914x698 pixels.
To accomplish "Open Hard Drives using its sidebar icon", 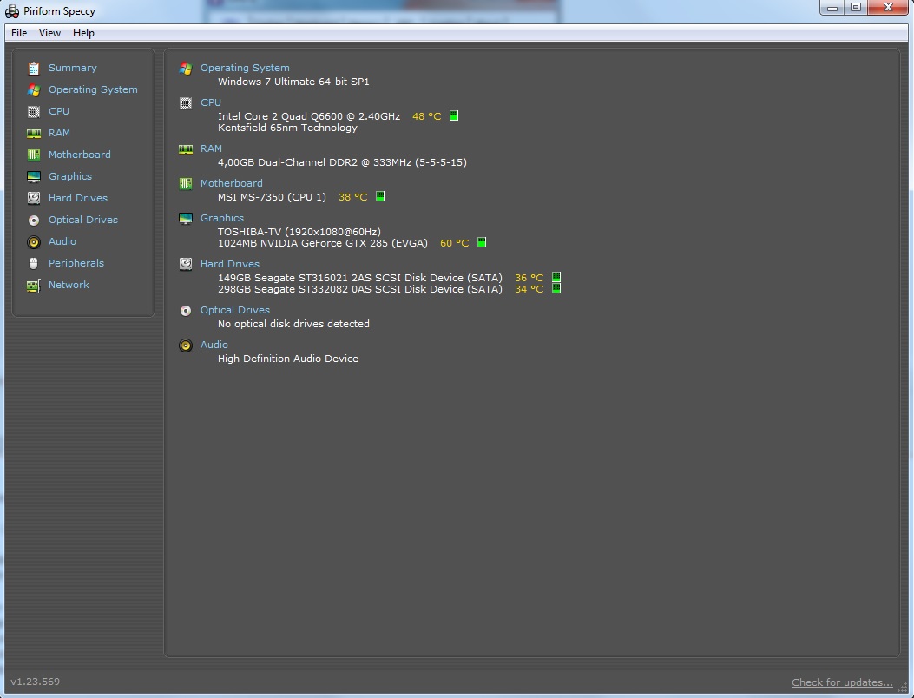I will click(33, 198).
